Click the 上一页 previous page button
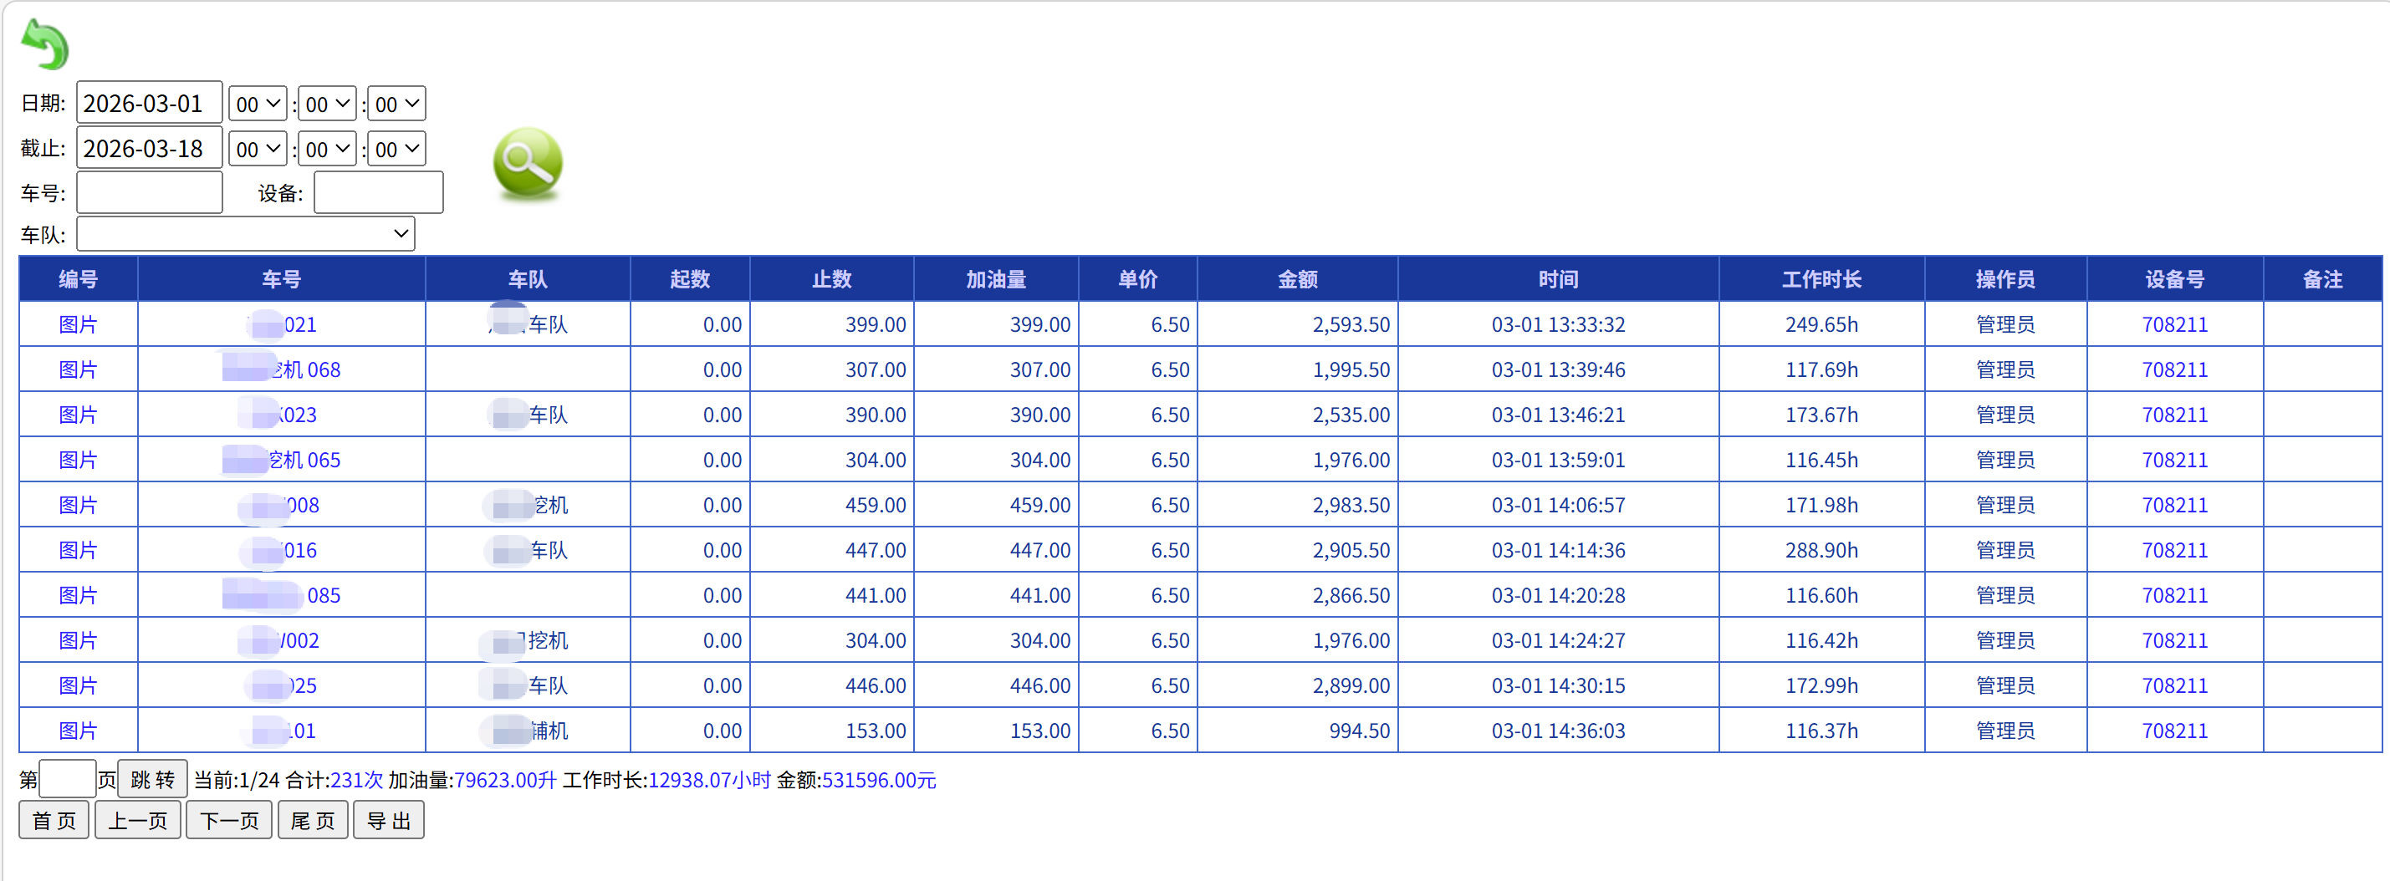The image size is (2390, 881). click(x=137, y=821)
